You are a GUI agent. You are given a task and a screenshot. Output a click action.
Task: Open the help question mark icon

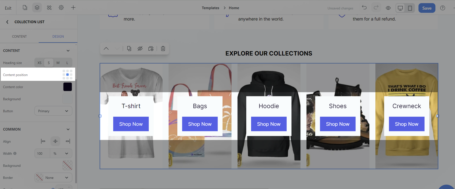click(442, 8)
